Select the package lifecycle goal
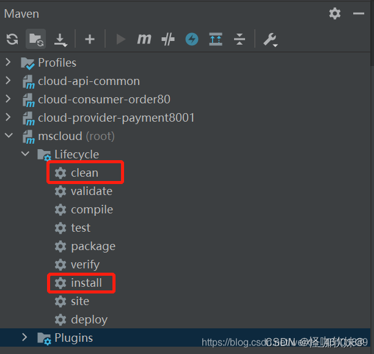374x354 pixels. click(x=93, y=246)
